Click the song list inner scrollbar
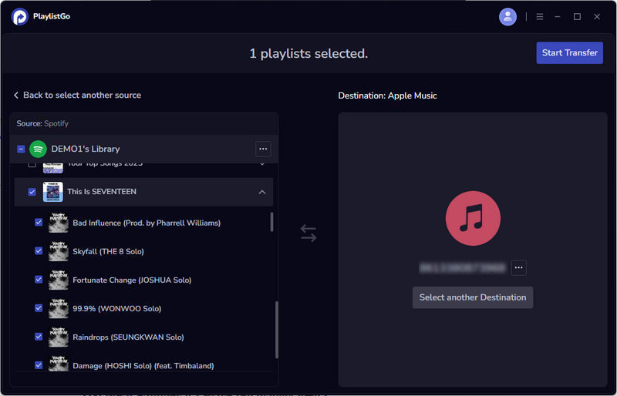The image size is (617, 396). coord(271,222)
